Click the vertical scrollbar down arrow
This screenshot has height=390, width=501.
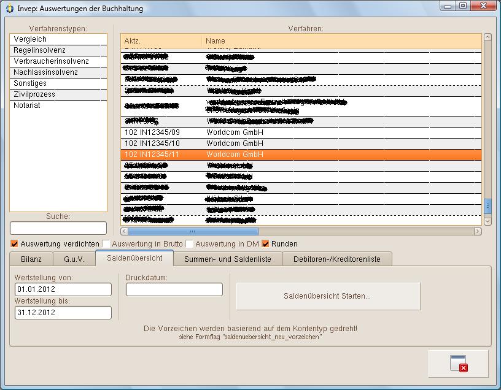[x=487, y=221]
